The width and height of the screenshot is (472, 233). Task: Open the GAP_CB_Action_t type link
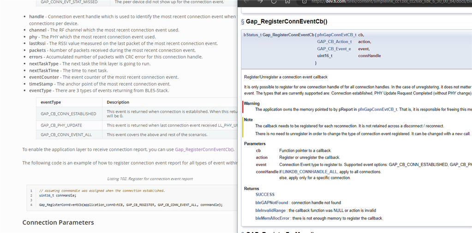[x=334, y=42]
